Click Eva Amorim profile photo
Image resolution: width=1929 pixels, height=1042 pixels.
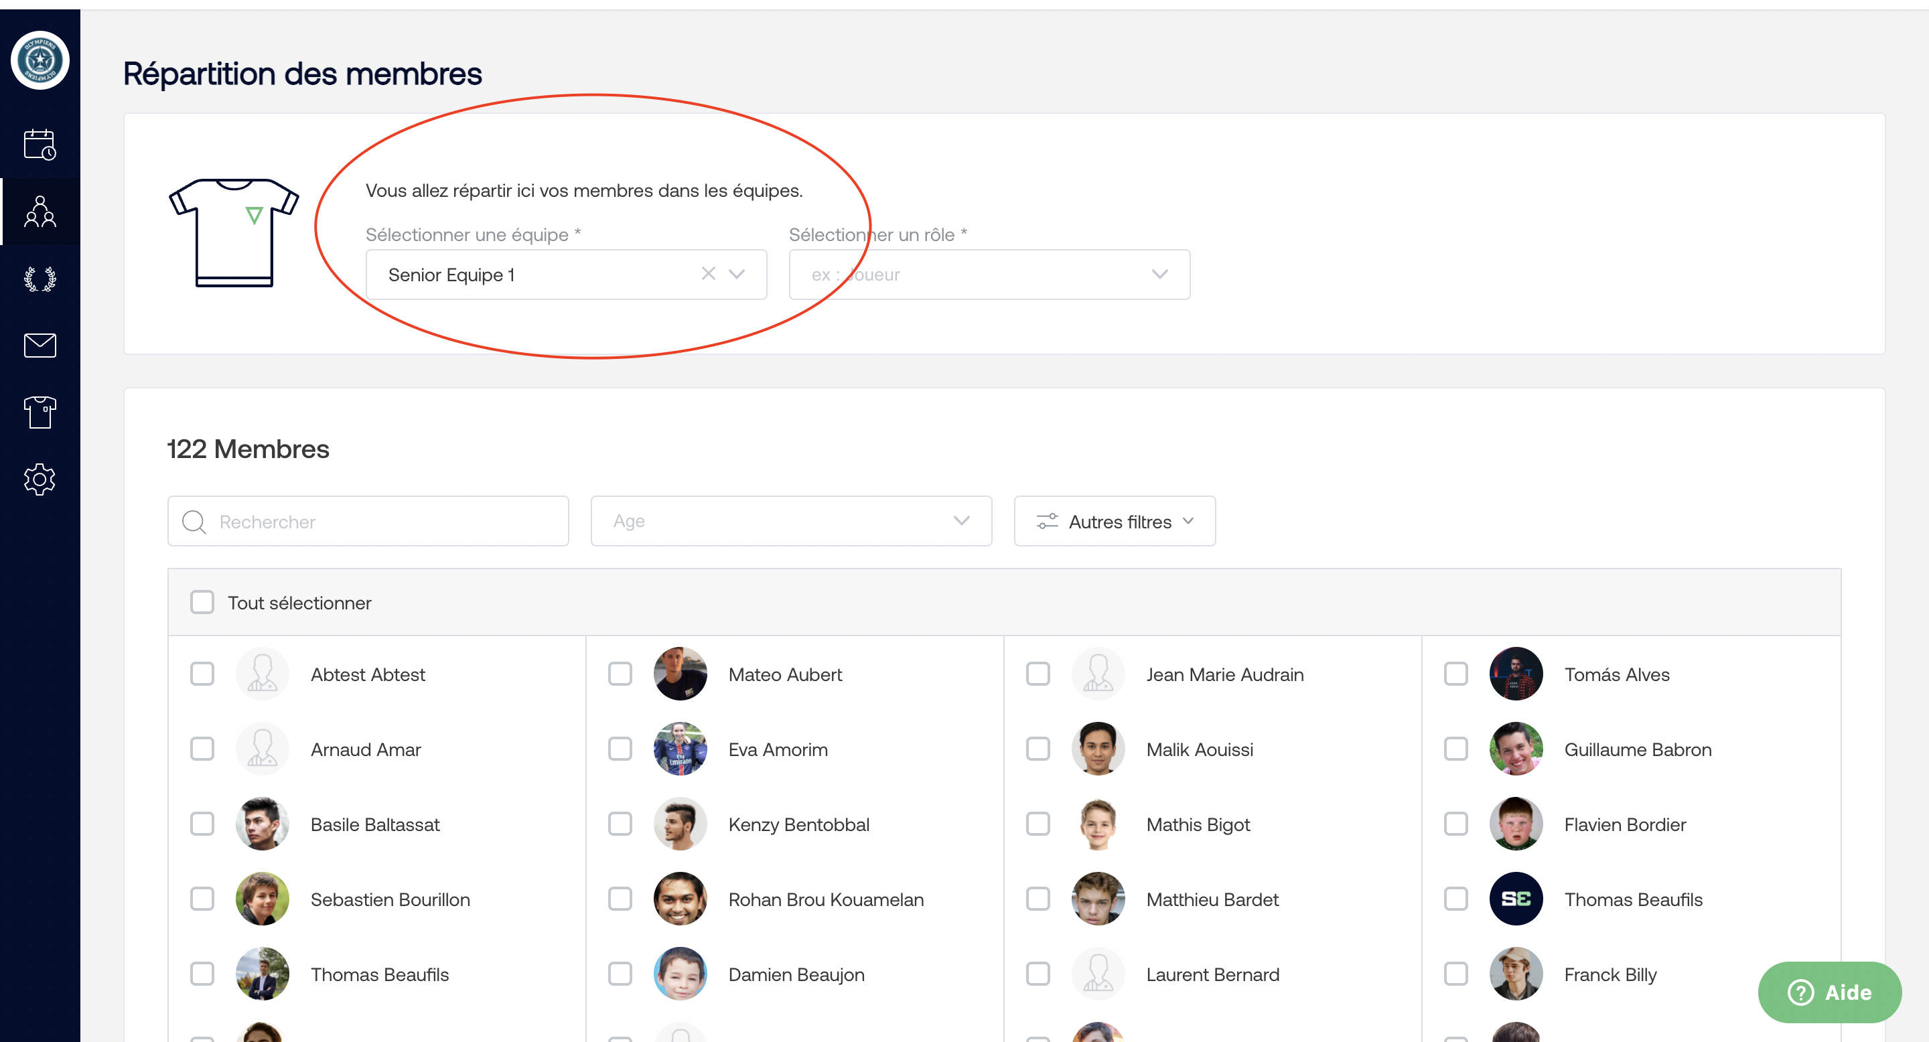681,749
